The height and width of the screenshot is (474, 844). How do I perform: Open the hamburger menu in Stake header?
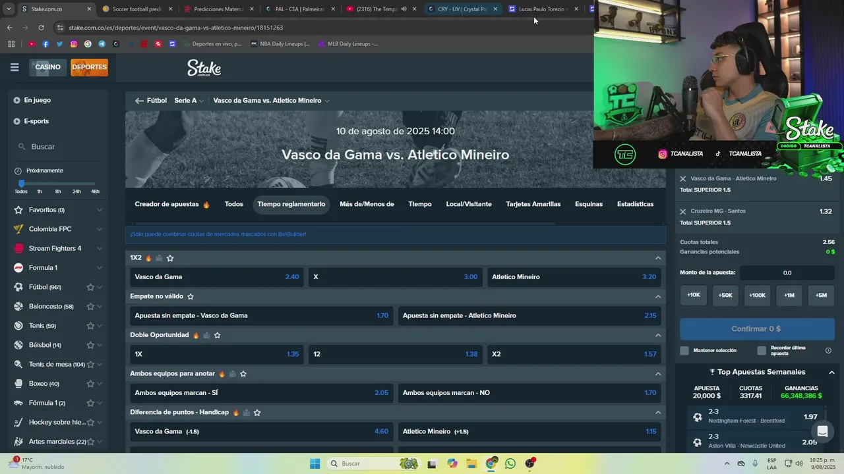point(15,67)
